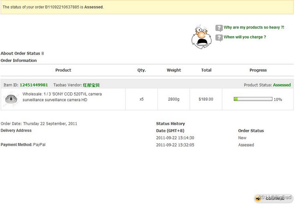Click the Progress column header

[x=258, y=70]
